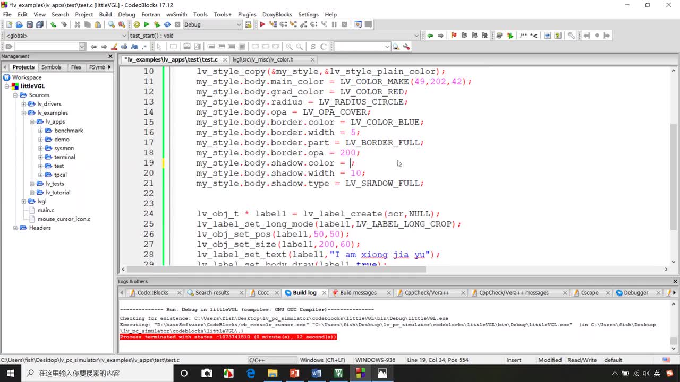This screenshot has width=680, height=382.
Task: Select the tpcal folder
Action: coord(60,175)
